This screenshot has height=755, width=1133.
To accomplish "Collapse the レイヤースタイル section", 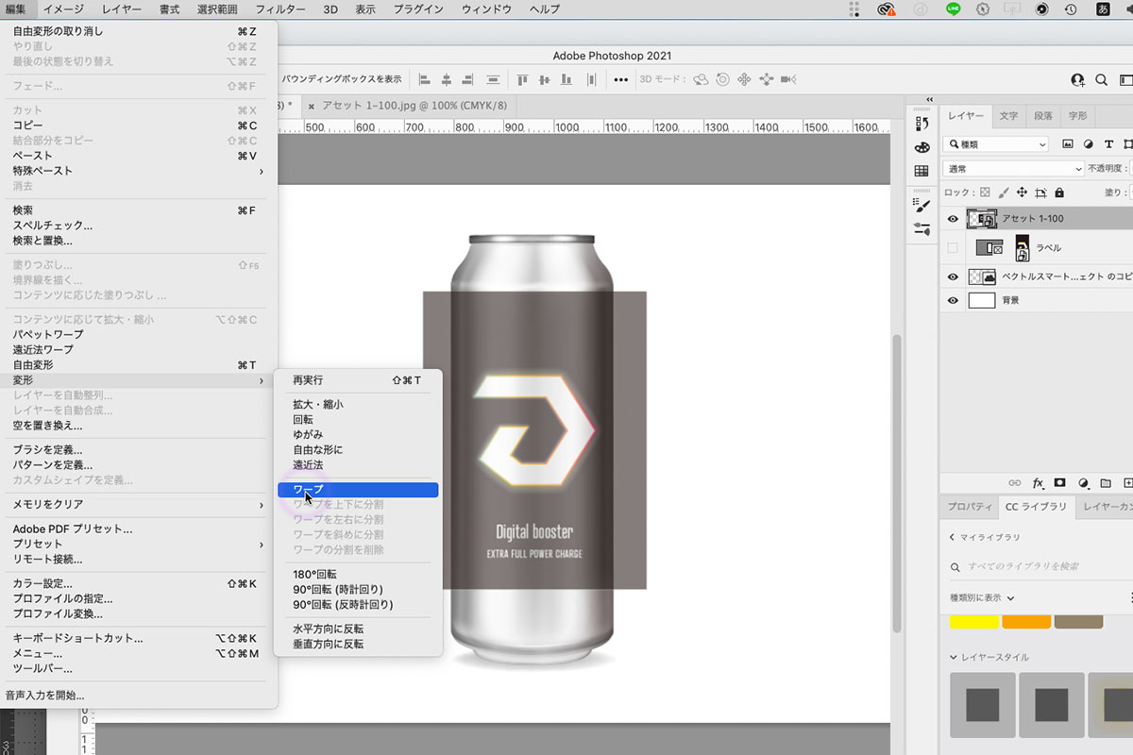I will point(955,657).
